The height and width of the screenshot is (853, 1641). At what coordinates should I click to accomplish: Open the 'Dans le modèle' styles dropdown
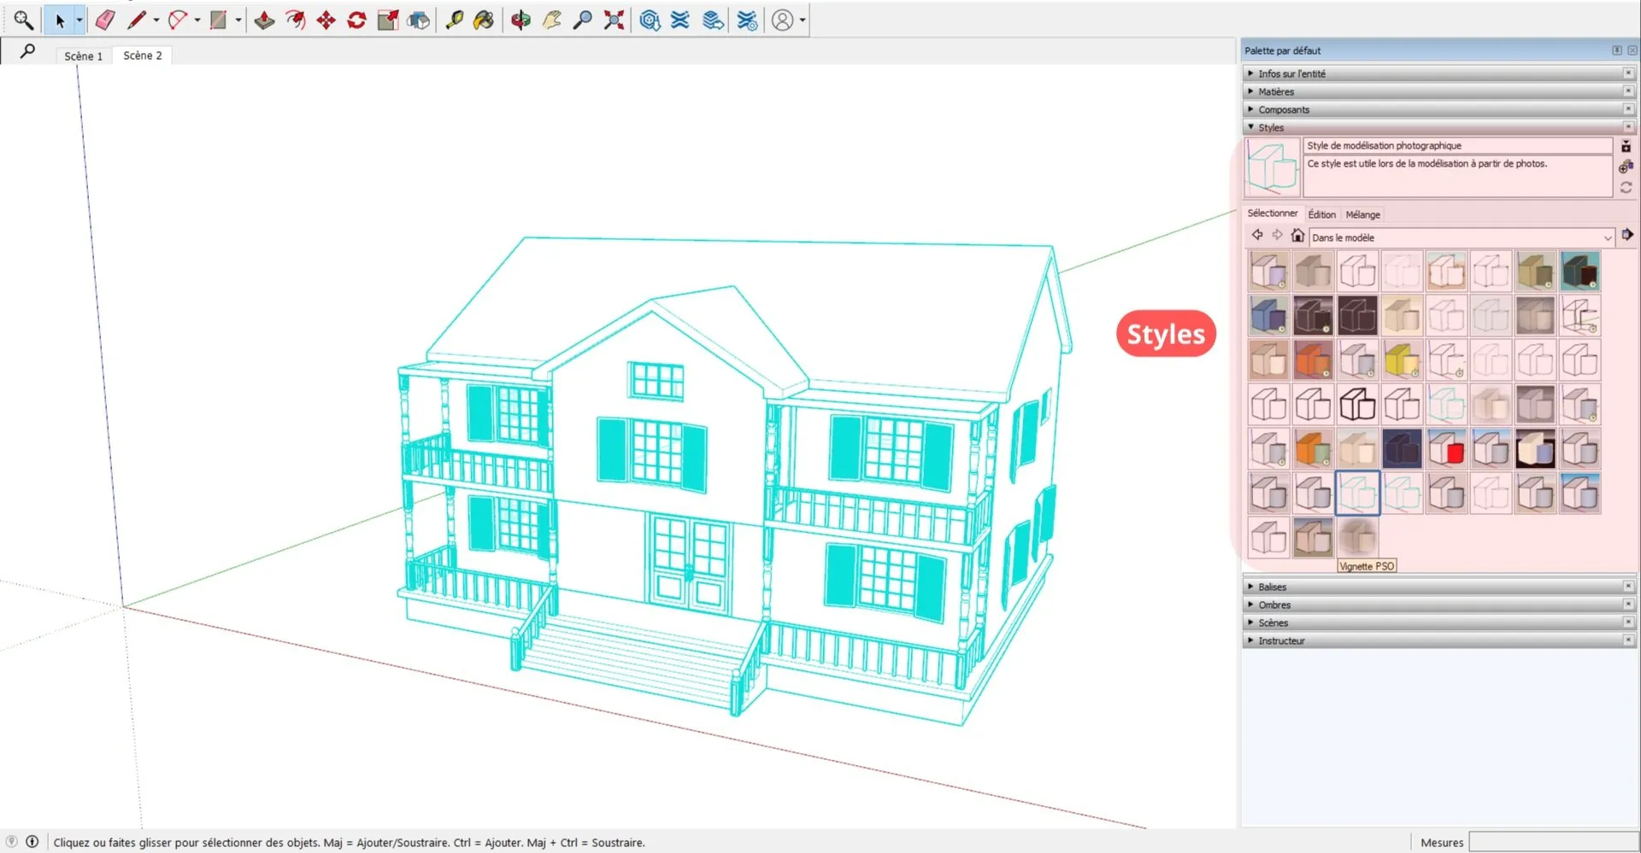pyautogui.click(x=1462, y=237)
